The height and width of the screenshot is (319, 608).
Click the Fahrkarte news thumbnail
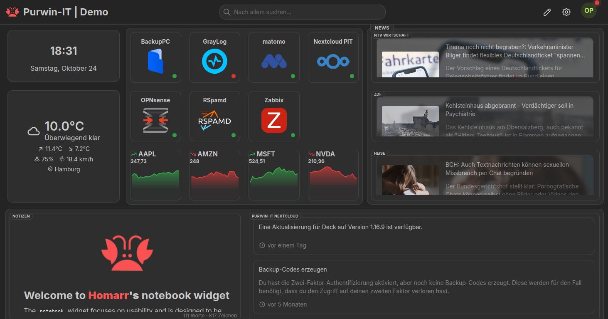(410, 64)
